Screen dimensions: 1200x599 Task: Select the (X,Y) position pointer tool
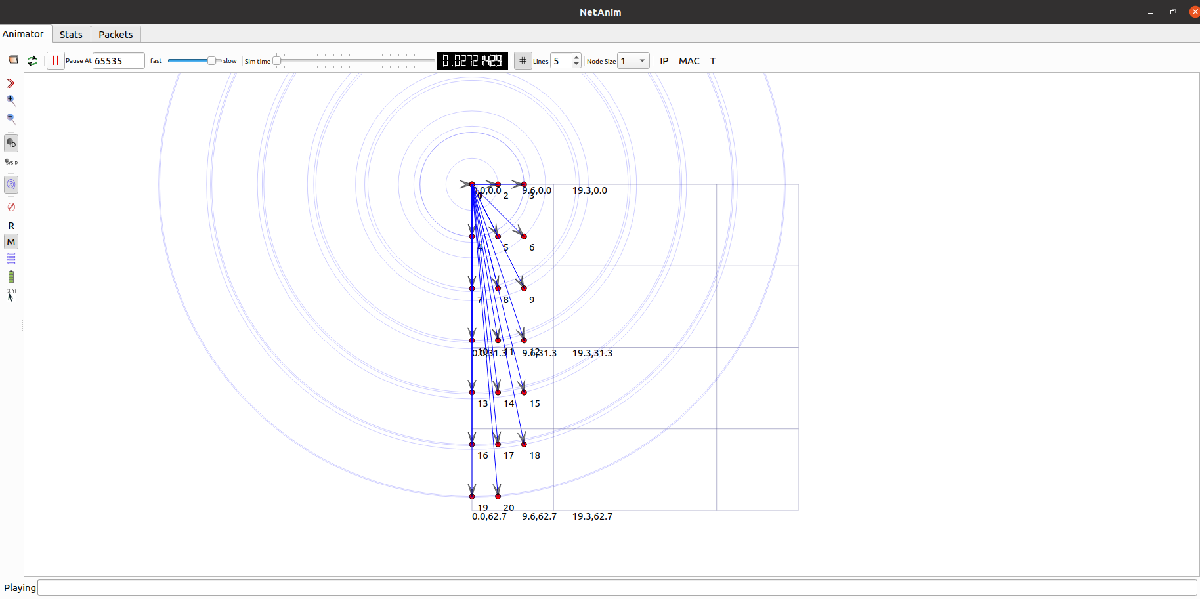coord(11,295)
